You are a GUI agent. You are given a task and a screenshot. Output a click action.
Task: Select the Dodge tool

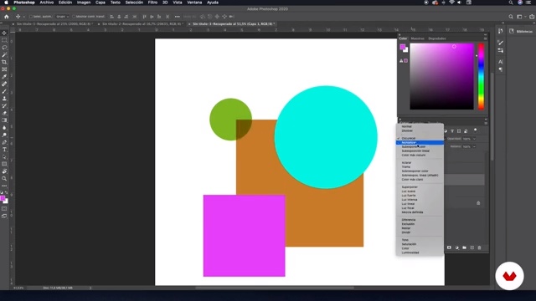4,135
